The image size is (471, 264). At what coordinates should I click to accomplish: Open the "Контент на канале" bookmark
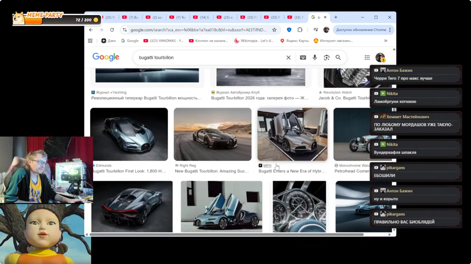[x=208, y=41]
